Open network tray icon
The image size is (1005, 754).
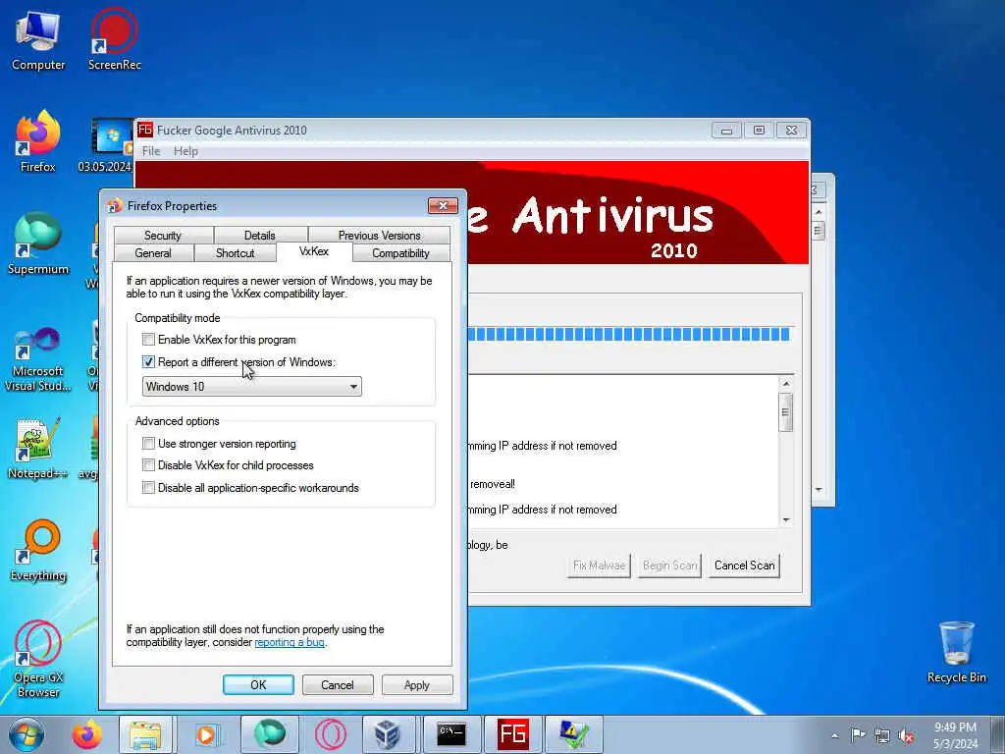point(882,735)
